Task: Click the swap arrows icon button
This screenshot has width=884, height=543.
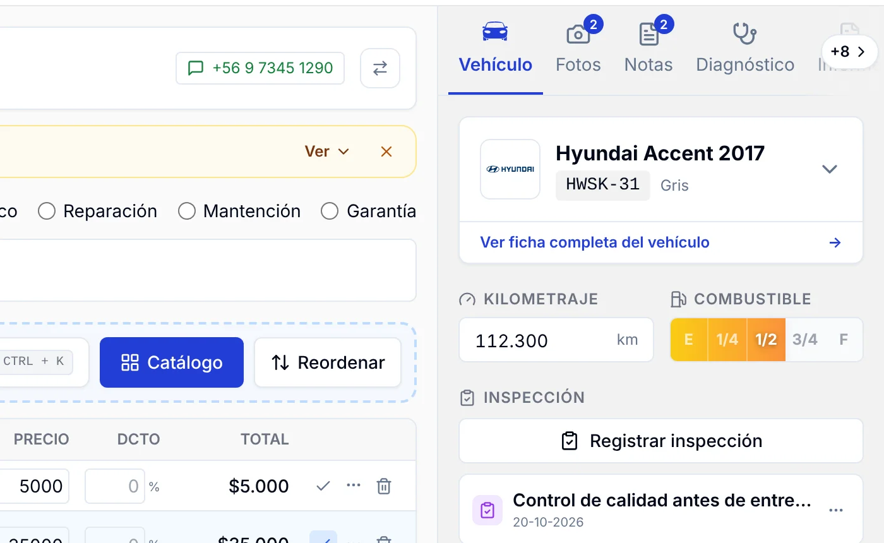Action: tap(379, 68)
